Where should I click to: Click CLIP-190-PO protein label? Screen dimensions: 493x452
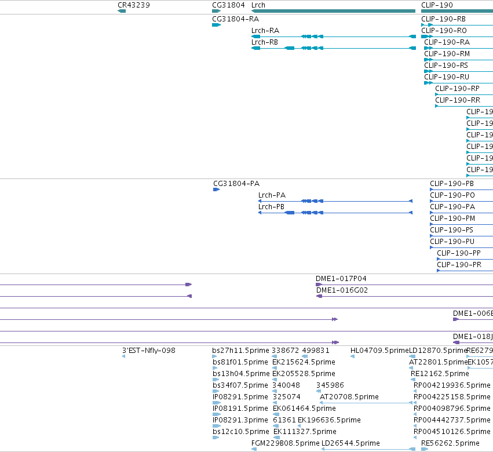coord(452,195)
